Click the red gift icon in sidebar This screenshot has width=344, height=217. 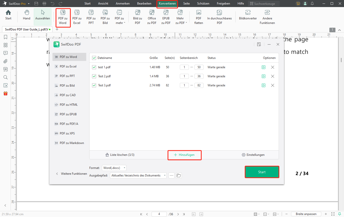[6, 93]
